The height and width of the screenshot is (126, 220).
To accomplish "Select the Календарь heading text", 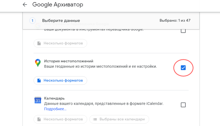I will tap(54, 98).
